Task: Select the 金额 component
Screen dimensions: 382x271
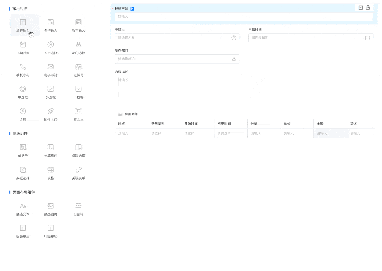Action: 23,114
